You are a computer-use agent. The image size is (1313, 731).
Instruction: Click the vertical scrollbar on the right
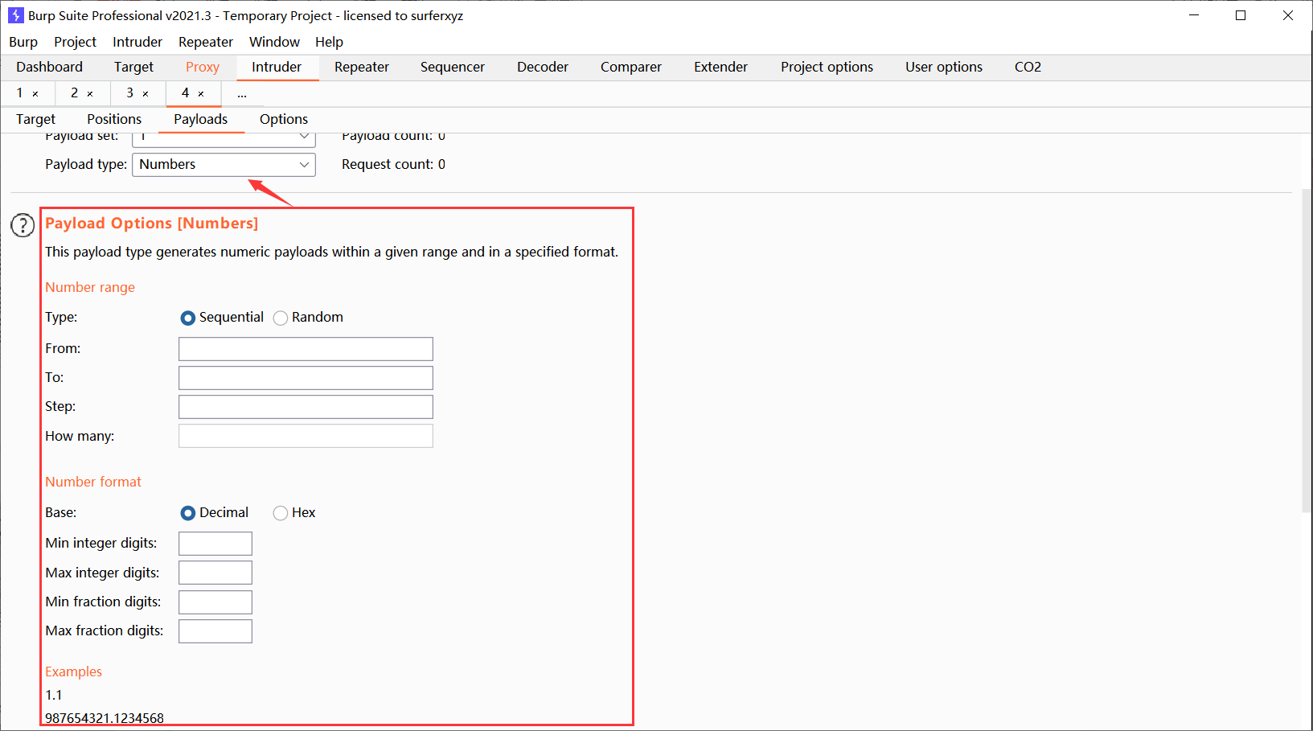[x=1306, y=351]
